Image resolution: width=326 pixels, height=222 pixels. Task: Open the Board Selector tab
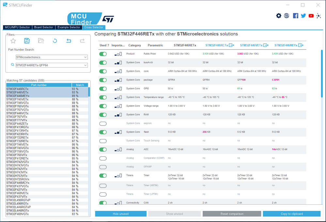pyautogui.click(x=44, y=27)
